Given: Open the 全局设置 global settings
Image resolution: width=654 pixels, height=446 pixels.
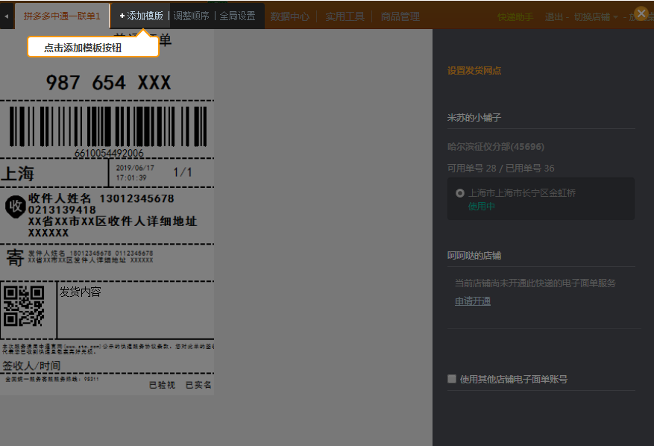Looking at the screenshot, I should tap(237, 16).
